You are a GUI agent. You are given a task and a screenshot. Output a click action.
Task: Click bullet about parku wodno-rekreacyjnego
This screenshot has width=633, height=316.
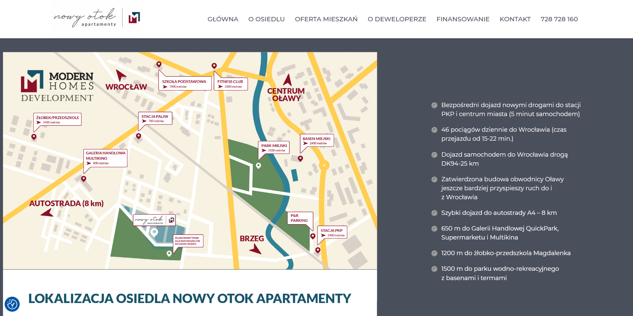coord(500,273)
